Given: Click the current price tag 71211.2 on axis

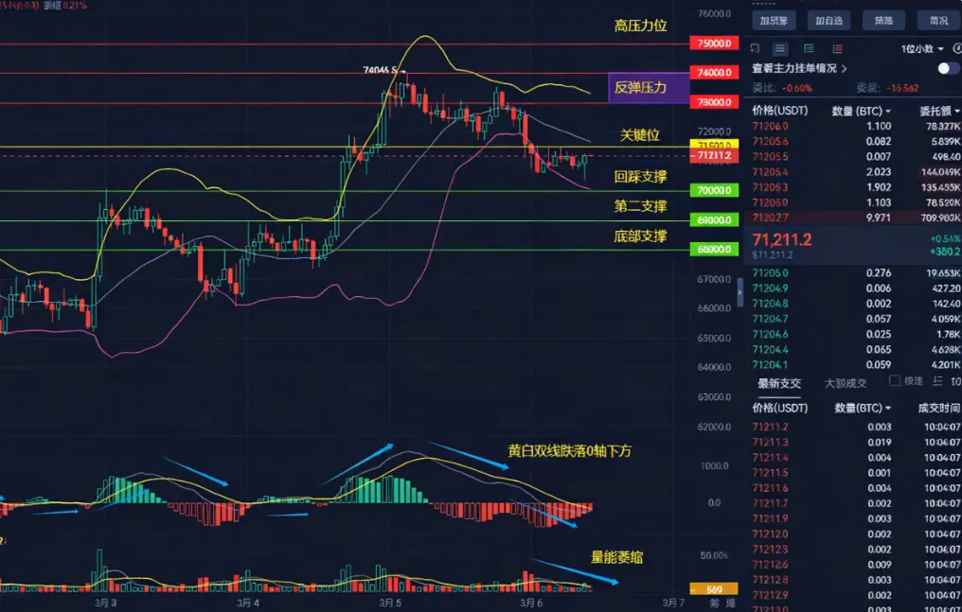Looking at the screenshot, I should [x=714, y=156].
